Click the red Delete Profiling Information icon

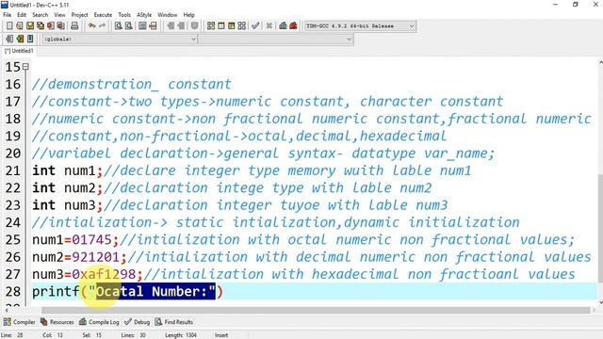coord(293,25)
